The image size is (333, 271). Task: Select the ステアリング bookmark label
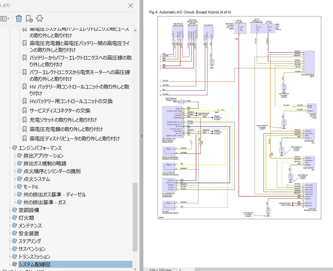(30, 241)
